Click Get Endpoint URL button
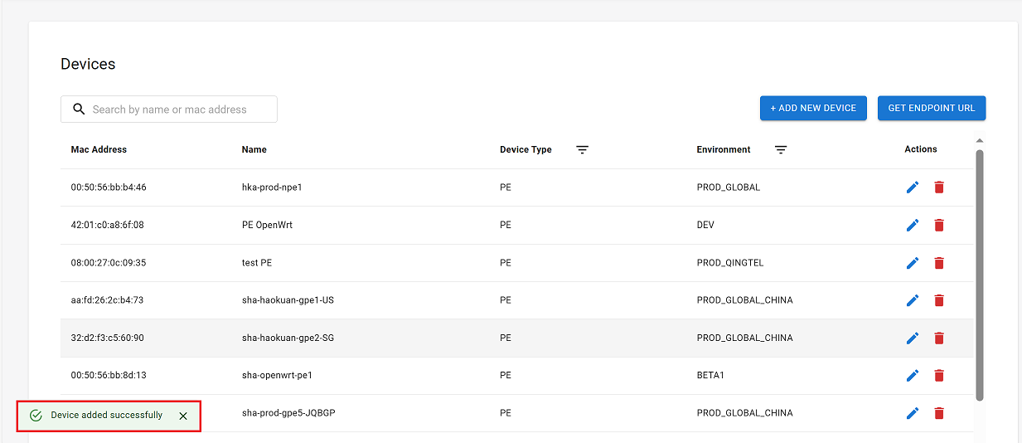1022x443 pixels. click(932, 108)
